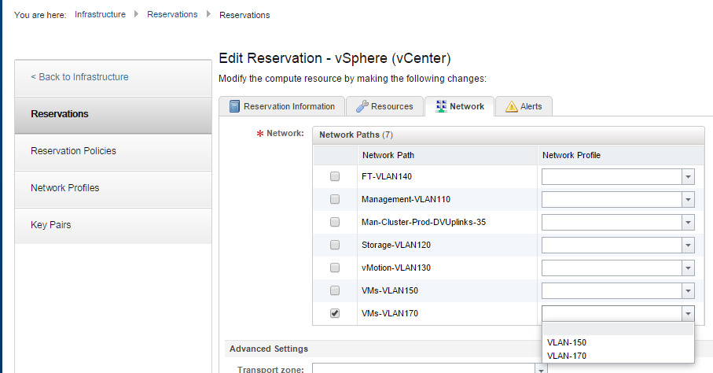Open the Transport zone dropdown
Screen dimensions: 713x373
click(541, 369)
